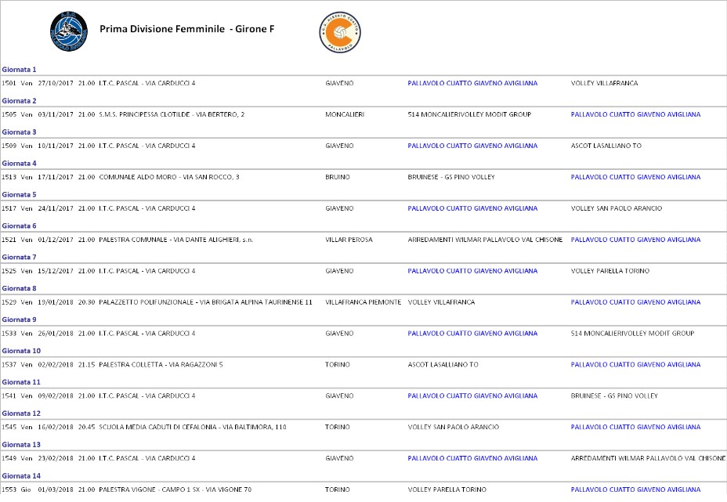The height and width of the screenshot is (502, 727).
Task: Click the 'Gio' day label in match 1553
Action: 26,489
